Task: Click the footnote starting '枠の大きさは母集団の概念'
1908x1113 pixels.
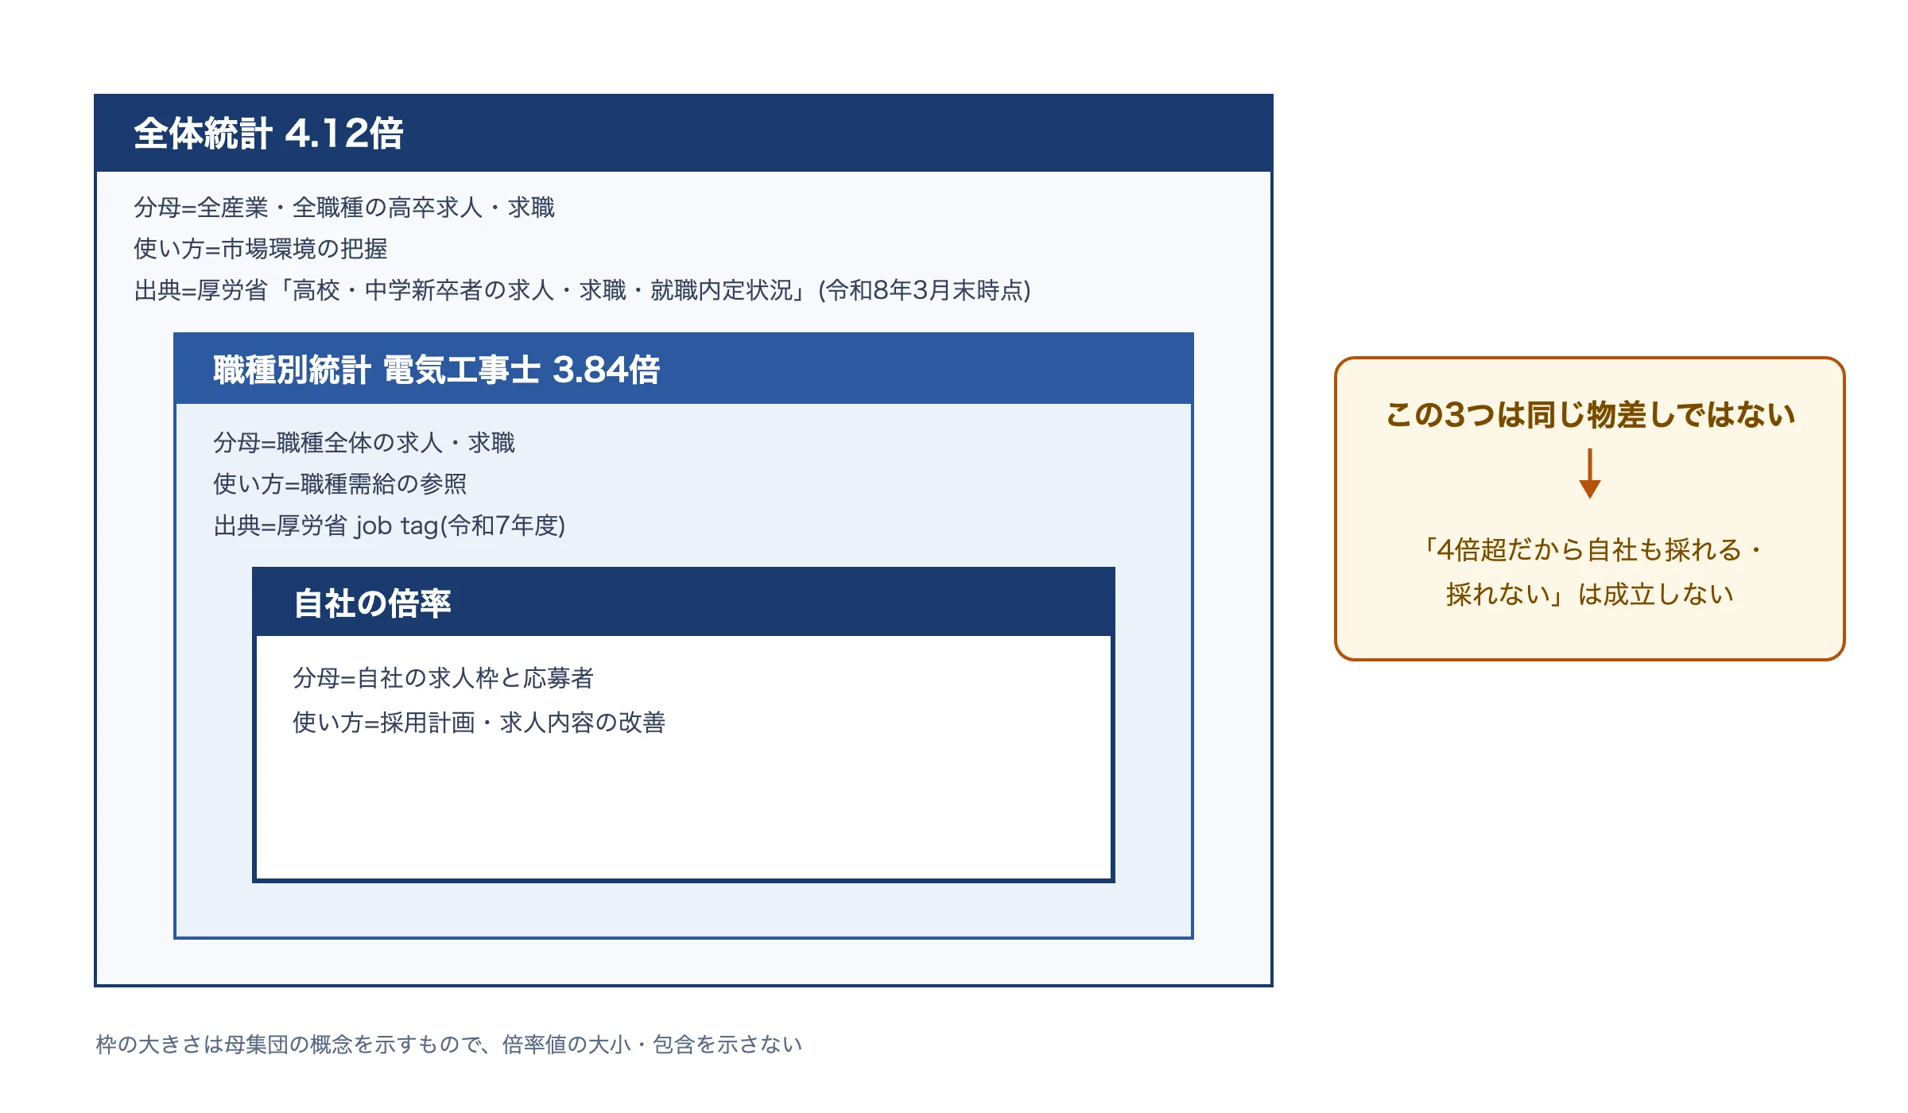Action: click(449, 1044)
